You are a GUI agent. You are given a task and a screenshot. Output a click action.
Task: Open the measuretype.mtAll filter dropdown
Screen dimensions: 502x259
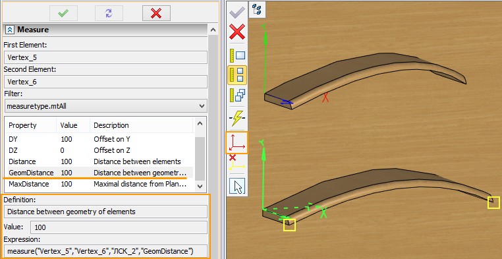coord(105,105)
